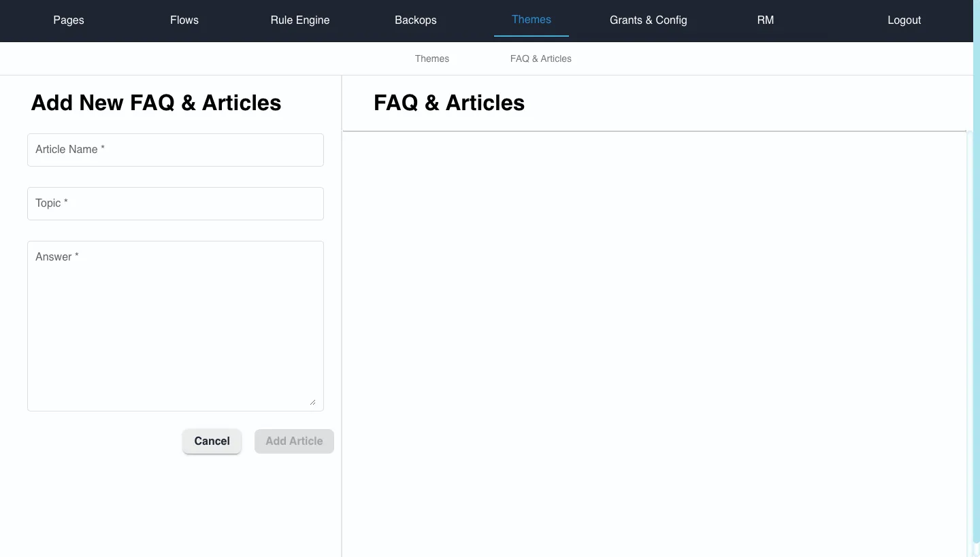
Task: Click the FAQ & Articles list heading
Action: (449, 103)
